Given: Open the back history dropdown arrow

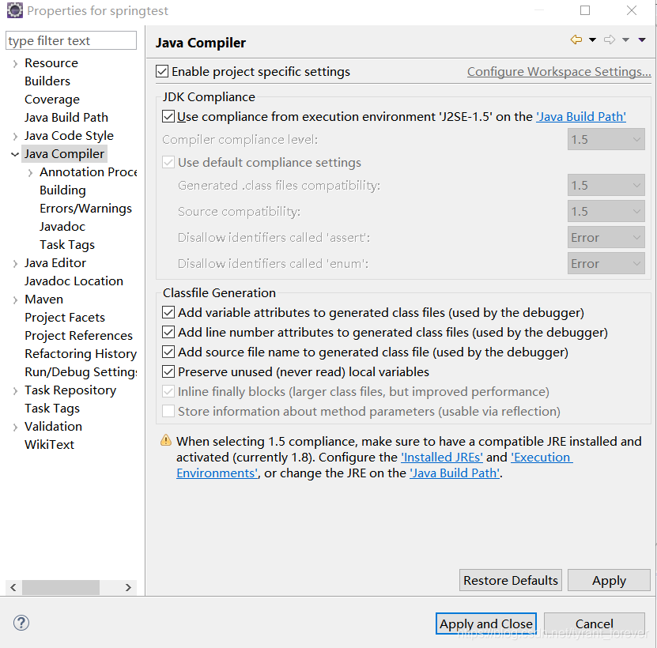Looking at the screenshot, I should tap(592, 40).
